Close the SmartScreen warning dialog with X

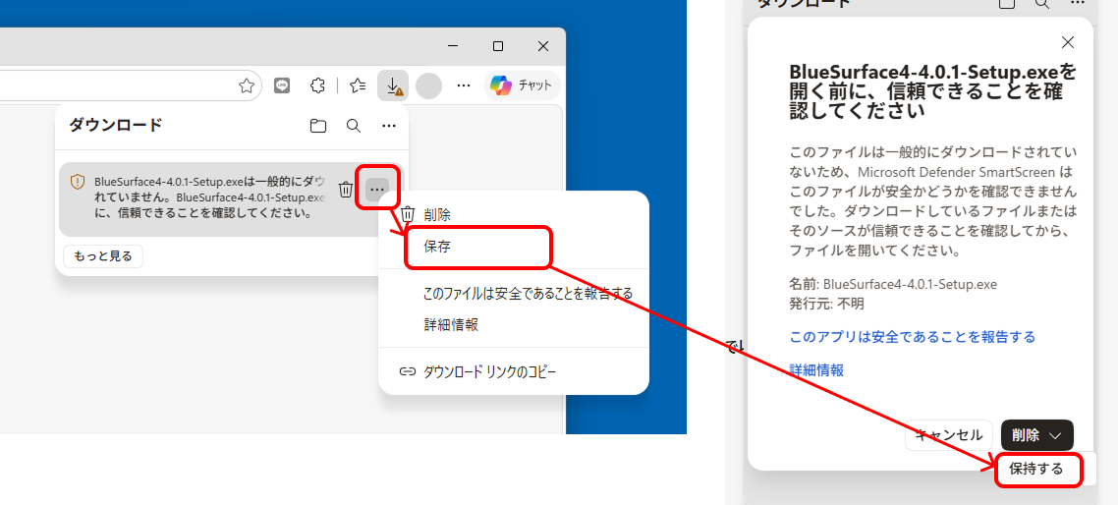(x=1067, y=43)
